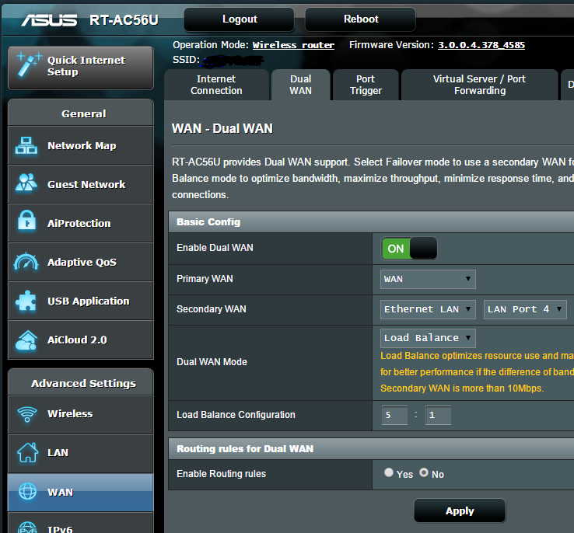Viewport: 574px width, 533px height.
Task: Open AiProtection menu item
Action: [x=81, y=223]
